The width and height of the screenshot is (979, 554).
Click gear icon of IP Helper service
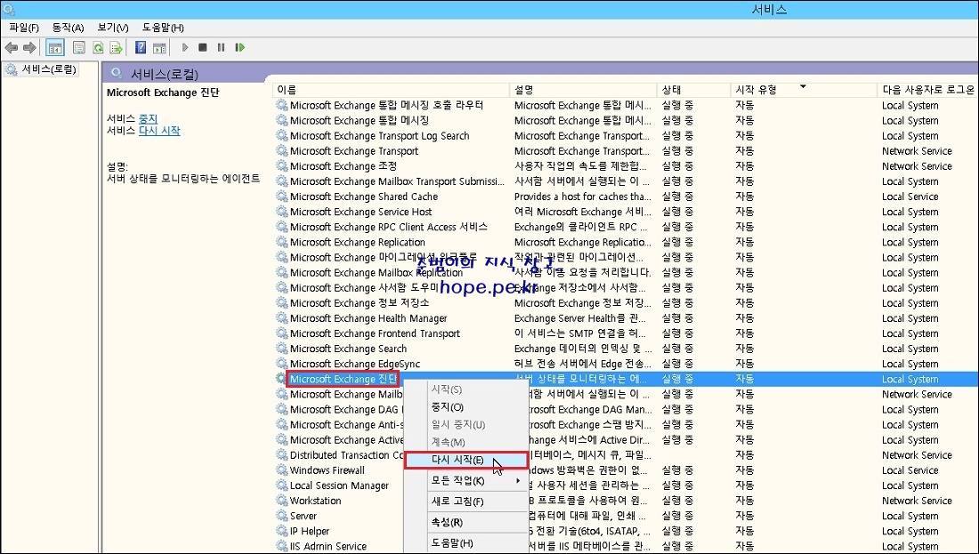click(282, 531)
